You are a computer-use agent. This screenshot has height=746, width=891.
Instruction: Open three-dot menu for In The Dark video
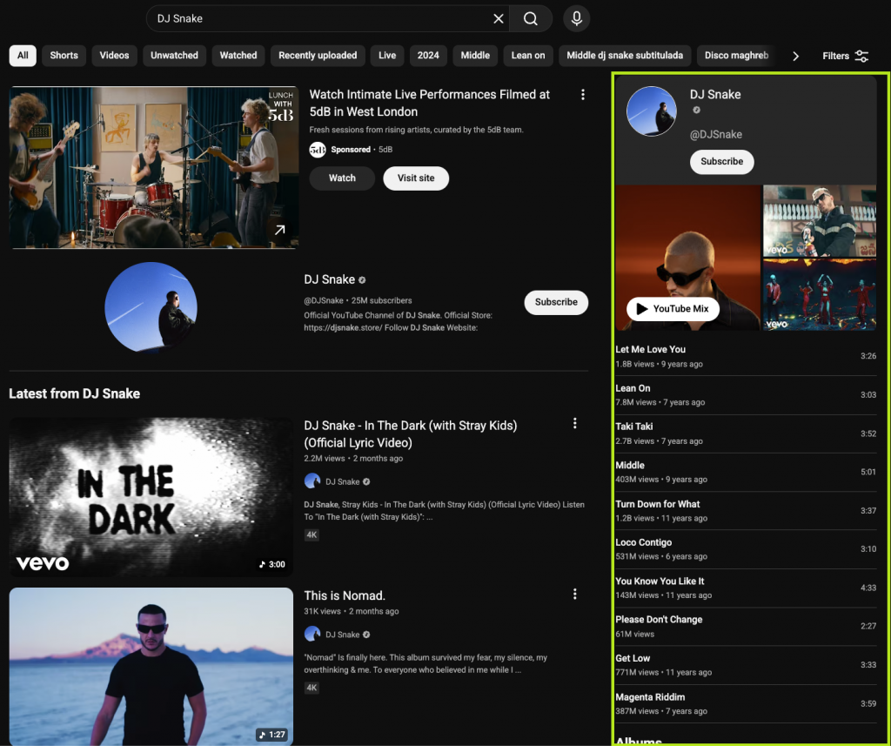click(x=574, y=424)
